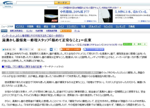Open the 不動産 menu item
Viewport: 150px width, 108px height.
pos(131,26)
